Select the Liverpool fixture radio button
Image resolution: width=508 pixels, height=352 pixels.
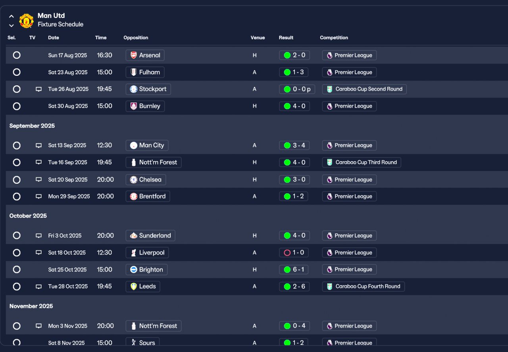pos(17,253)
